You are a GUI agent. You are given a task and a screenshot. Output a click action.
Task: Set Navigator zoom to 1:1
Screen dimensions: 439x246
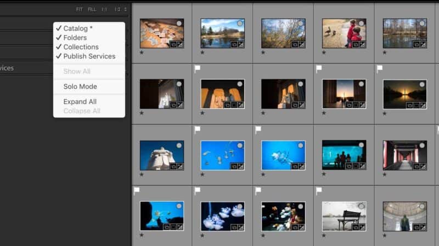104,9
